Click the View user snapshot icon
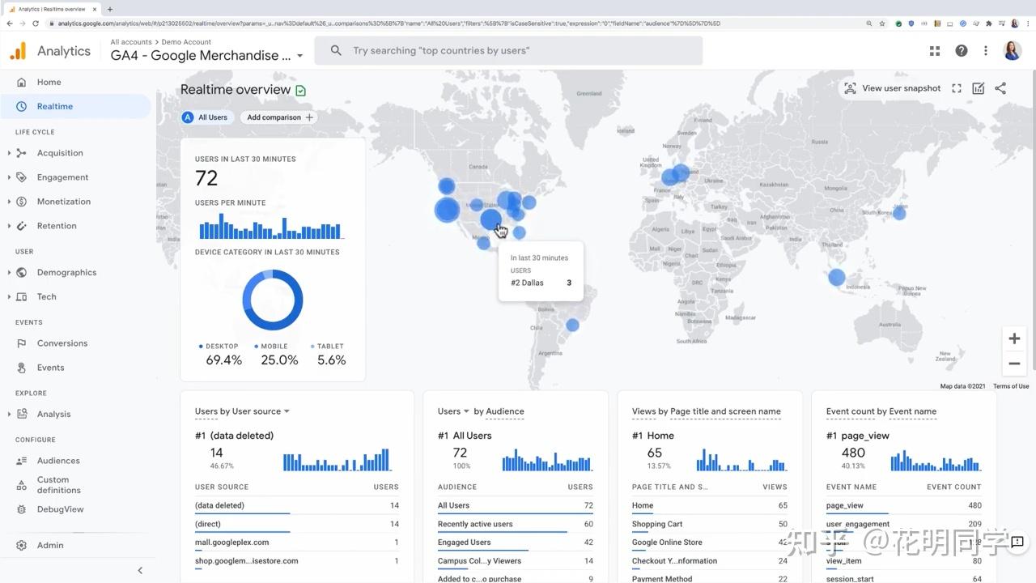 tap(849, 87)
